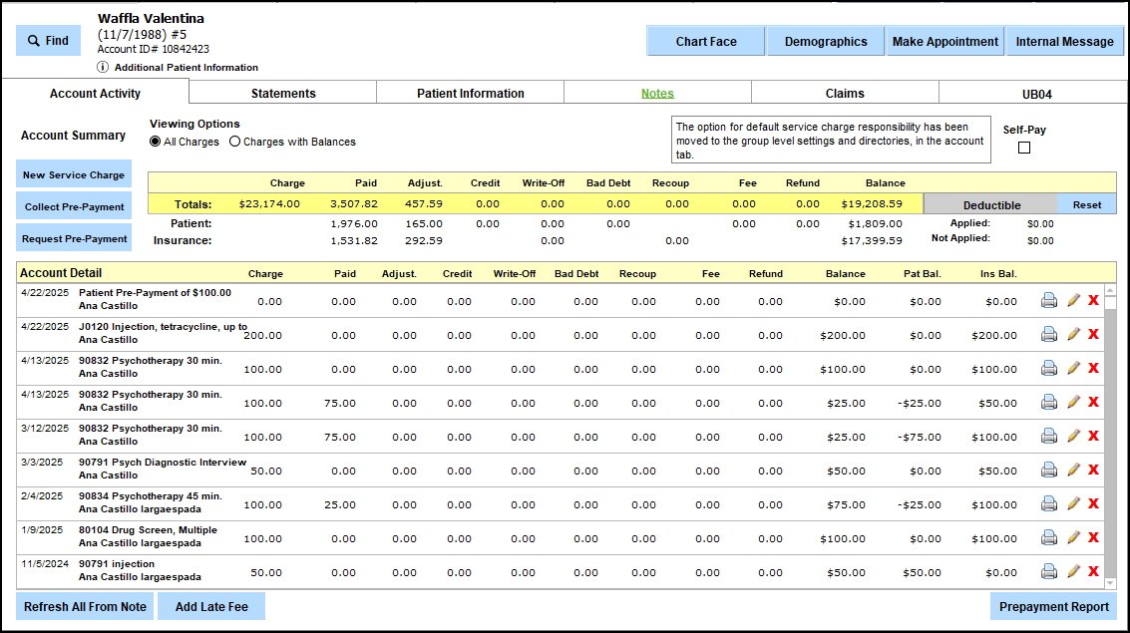Viewport: 1130px width, 633px height.
Task: Open the Notes tab link
Action: coord(657,94)
